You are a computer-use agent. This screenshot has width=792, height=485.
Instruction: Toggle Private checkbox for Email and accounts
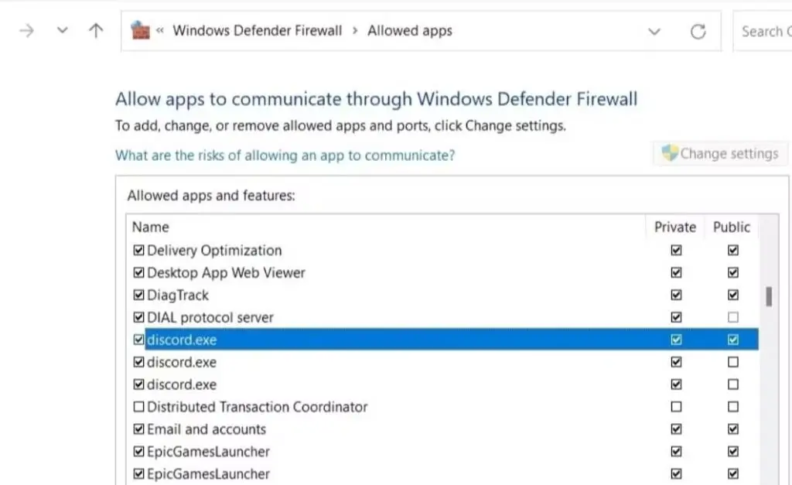676,429
